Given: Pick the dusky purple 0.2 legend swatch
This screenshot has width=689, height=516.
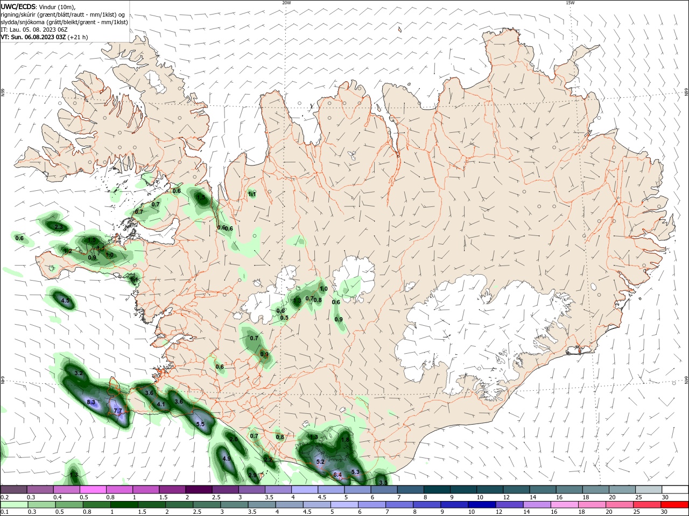Looking at the screenshot, I should coord(13,490).
